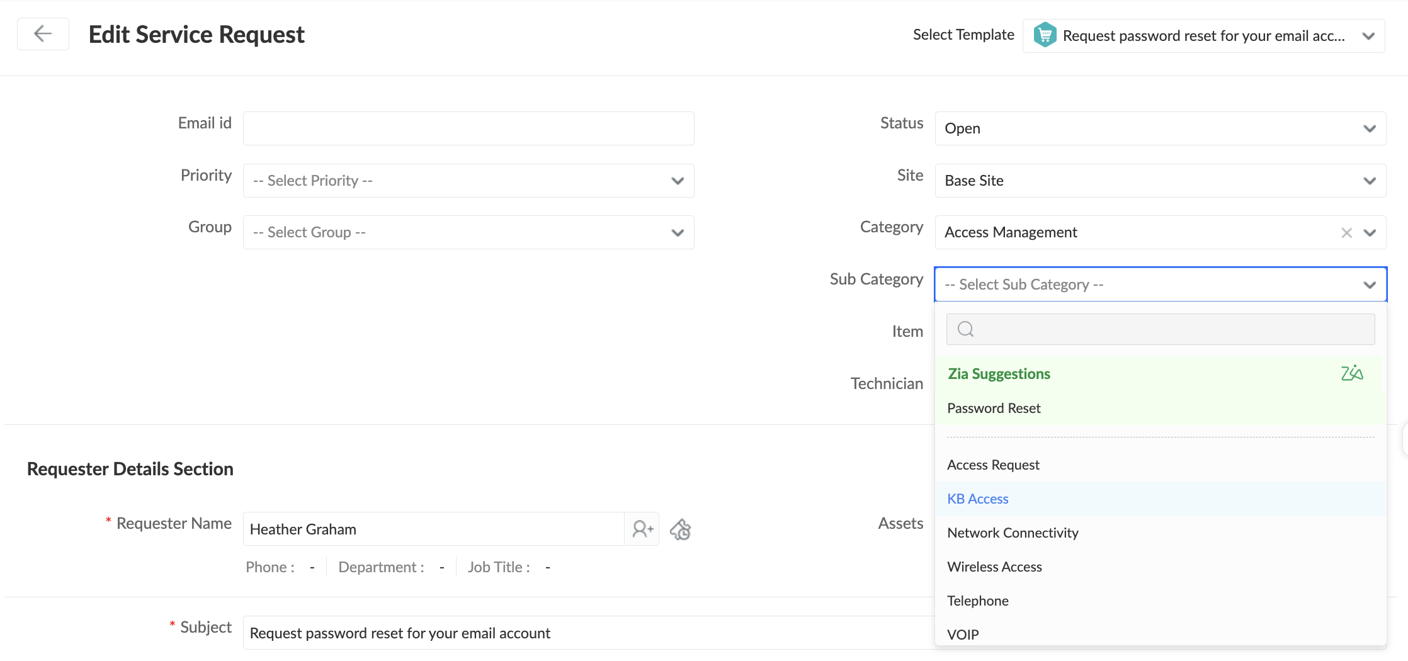Expand the Category dropdown arrow

click(1370, 233)
